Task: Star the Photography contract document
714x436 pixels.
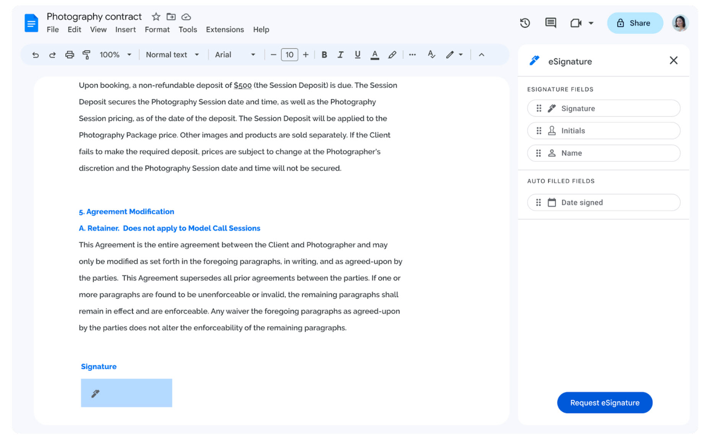Action: click(x=156, y=17)
